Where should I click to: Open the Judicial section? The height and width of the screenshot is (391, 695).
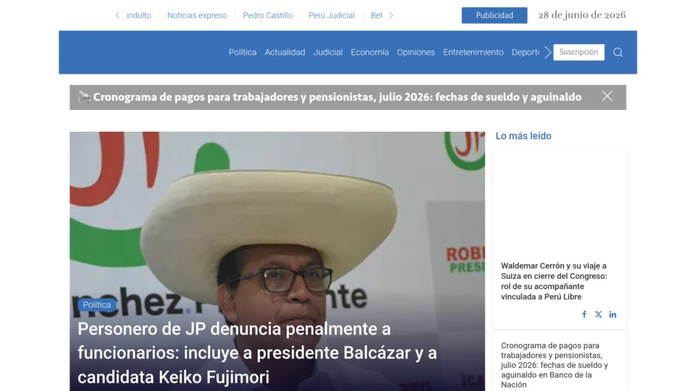point(328,52)
